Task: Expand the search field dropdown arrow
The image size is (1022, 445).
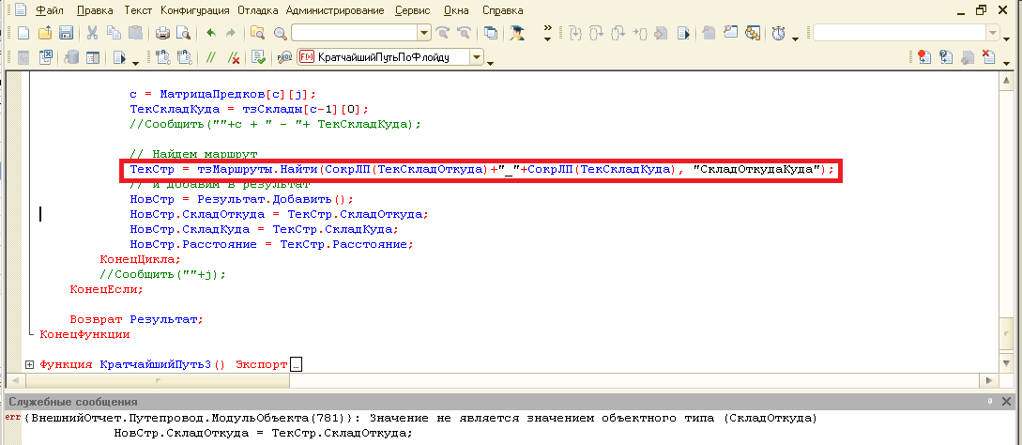Action: pos(424,33)
